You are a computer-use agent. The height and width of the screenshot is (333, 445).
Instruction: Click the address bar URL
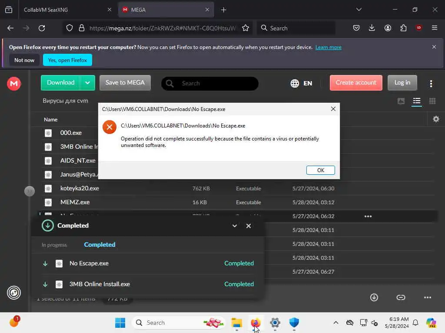tap(162, 28)
